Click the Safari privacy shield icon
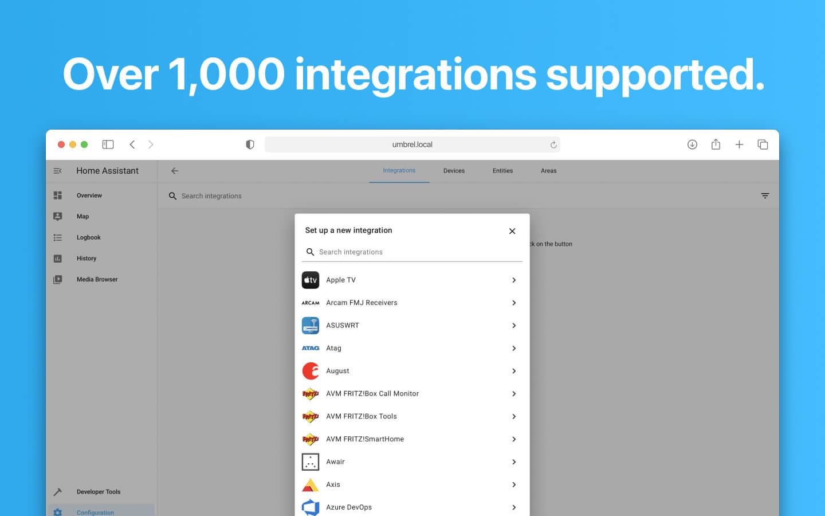This screenshot has width=825, height=516. [250, 144]
